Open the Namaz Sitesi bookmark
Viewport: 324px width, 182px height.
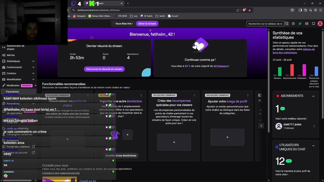[x=100, y=16]
